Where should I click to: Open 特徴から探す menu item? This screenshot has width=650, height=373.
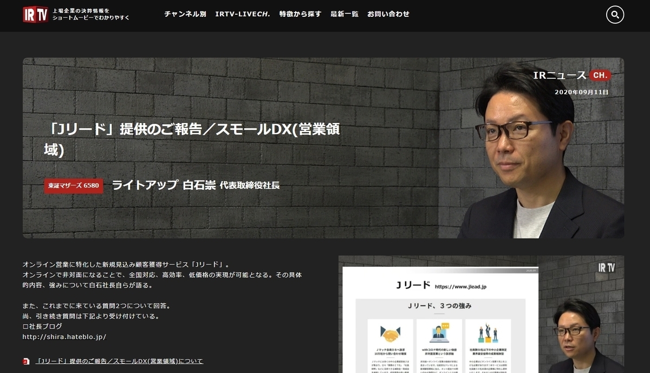pos(301,14)
